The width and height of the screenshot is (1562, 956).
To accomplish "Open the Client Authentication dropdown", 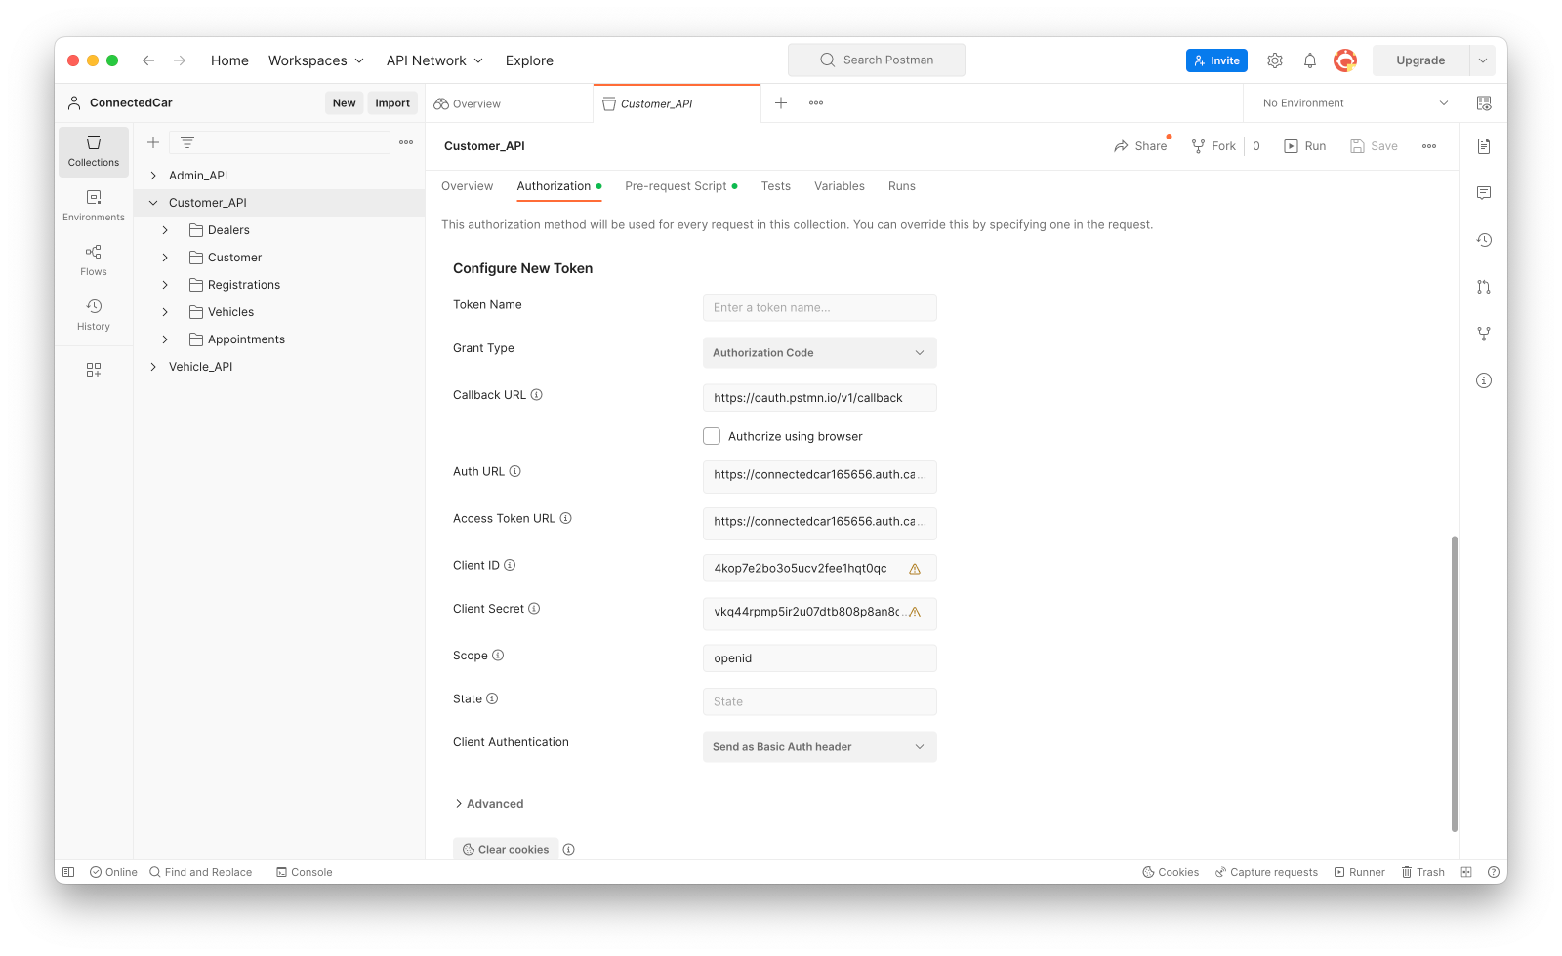I will pyautogui.click(x=820, y=747).
